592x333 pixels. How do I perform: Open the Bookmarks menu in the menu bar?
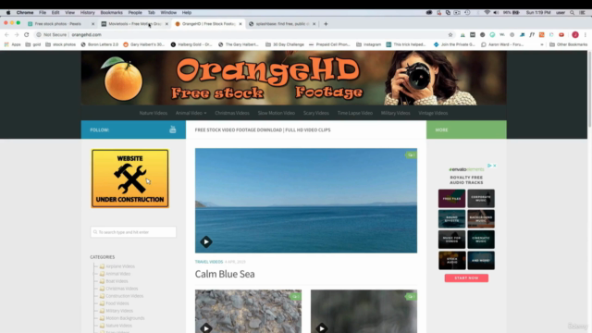pos(111,12)
